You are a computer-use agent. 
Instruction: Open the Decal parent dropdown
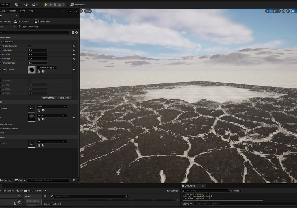coord(52,116)
